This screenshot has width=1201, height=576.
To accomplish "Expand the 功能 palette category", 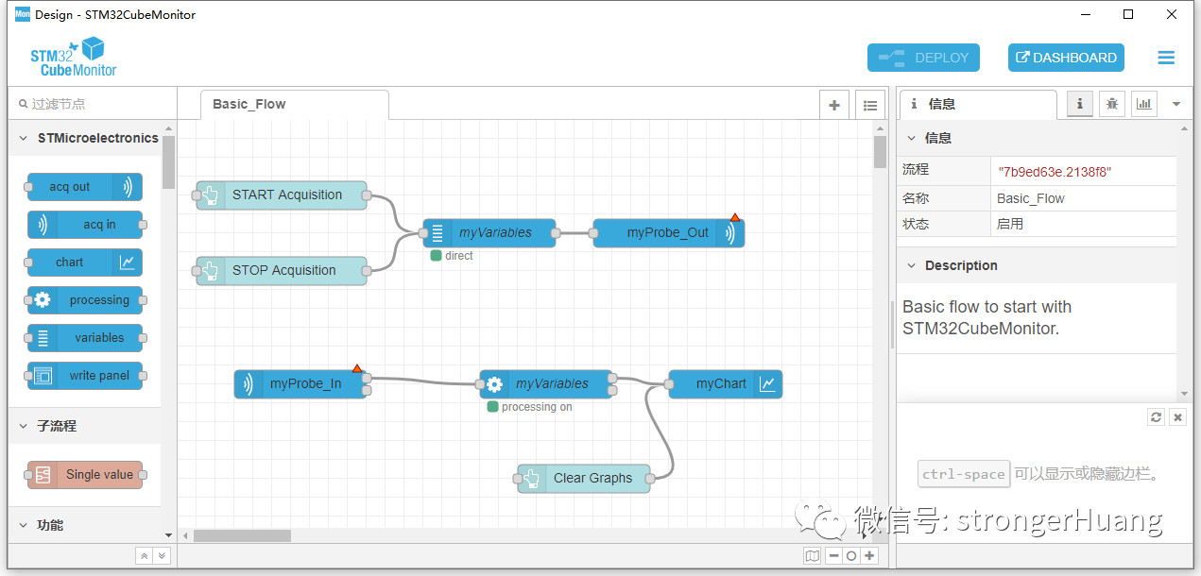I will (85, 525).
